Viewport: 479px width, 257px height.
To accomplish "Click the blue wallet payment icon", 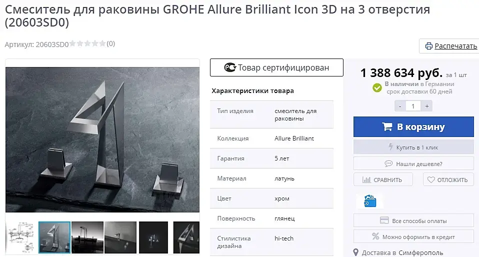I will pyautogui.click(x=370, y=201).
